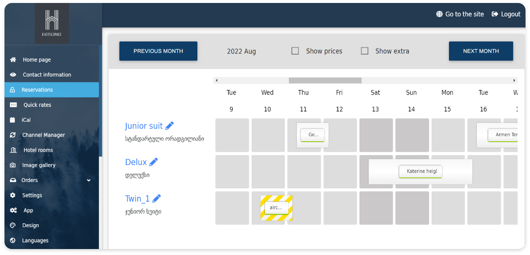The width and height of the screenshot is (530, 255).
Task: Expand the Orders submenu chevron
Action: 89,180
